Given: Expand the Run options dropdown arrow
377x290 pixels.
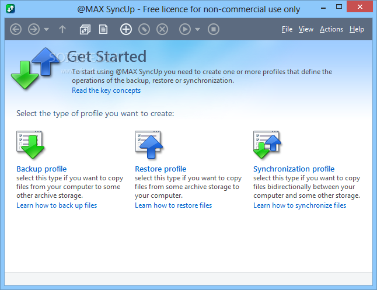Looking at the screenshot, I should click(197, 29).
